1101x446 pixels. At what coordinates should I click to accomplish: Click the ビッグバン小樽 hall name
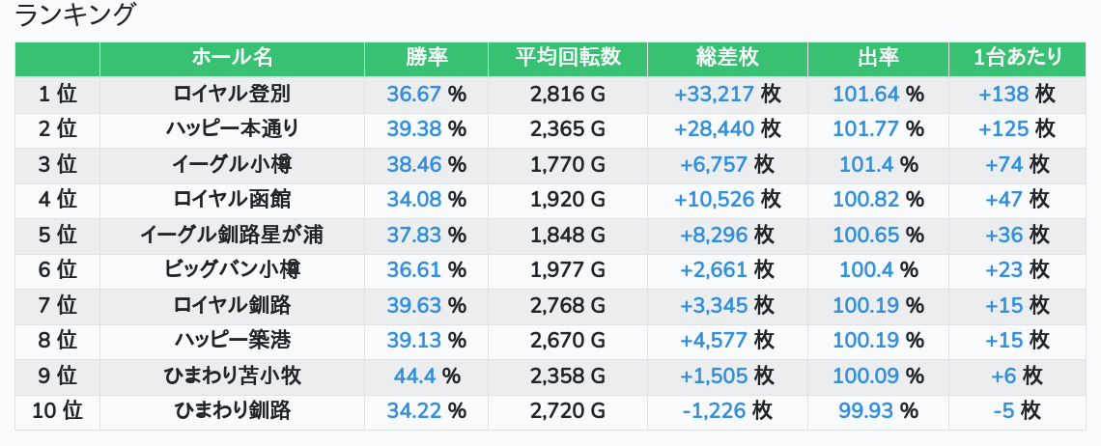coord(232,269)
